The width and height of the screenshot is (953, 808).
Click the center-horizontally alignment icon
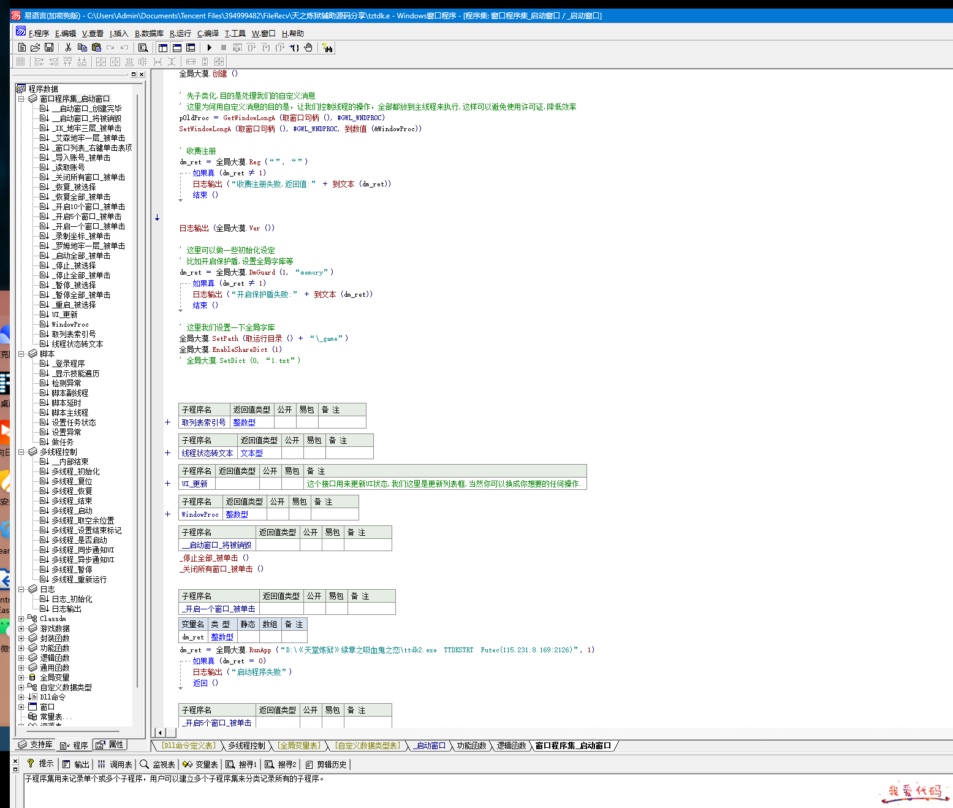click(101, 62)
